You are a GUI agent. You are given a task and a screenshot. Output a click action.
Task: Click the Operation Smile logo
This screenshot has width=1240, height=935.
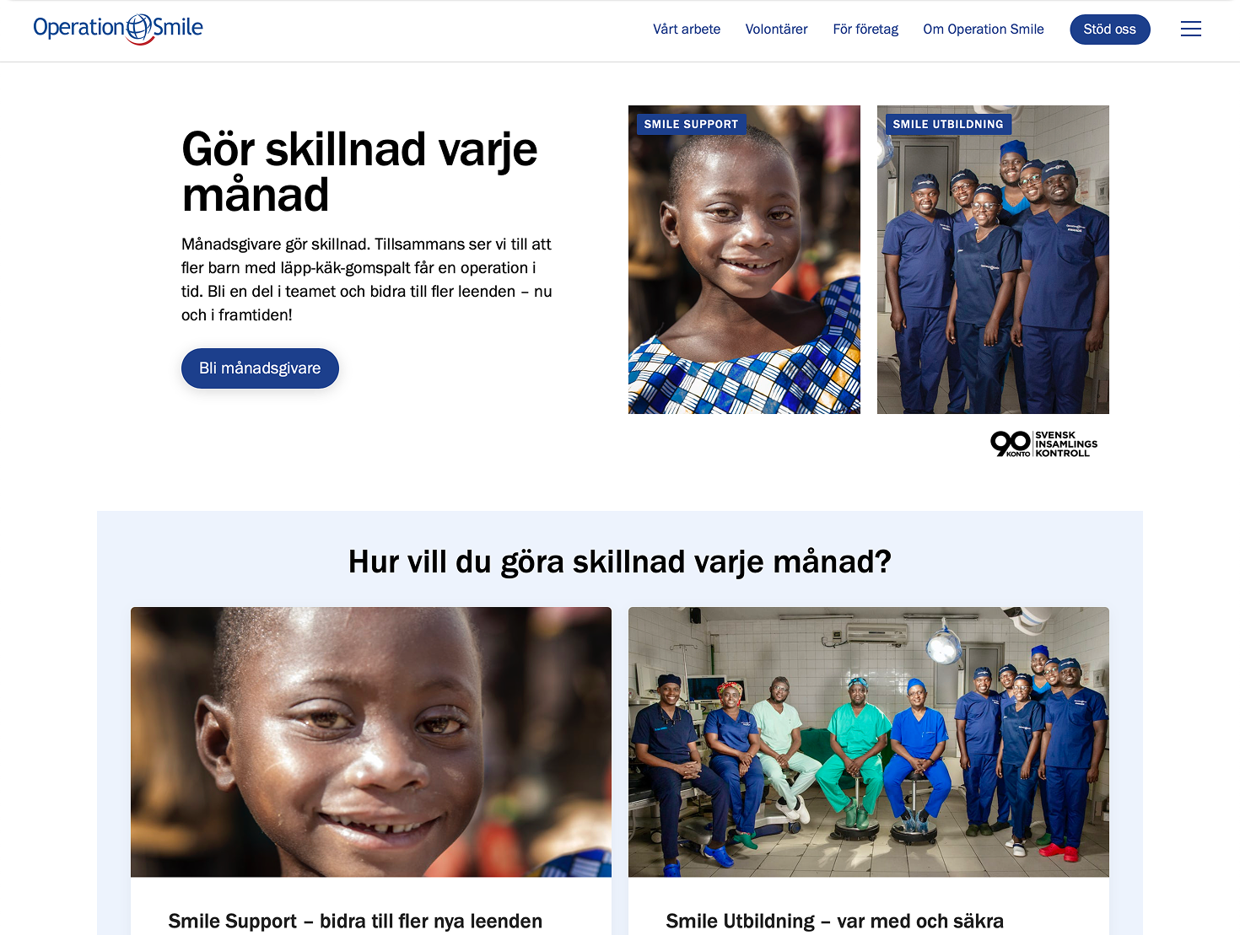[x=118, y=29]
